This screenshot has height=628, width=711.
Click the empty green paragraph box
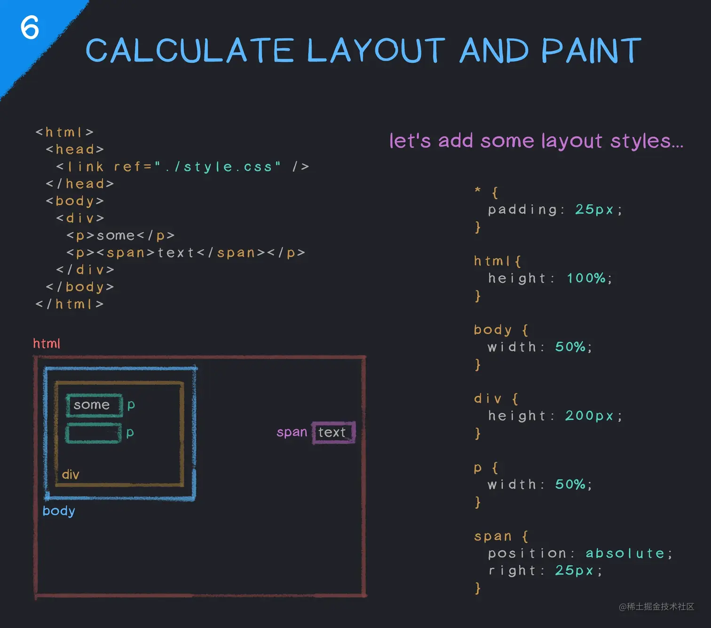94,433
